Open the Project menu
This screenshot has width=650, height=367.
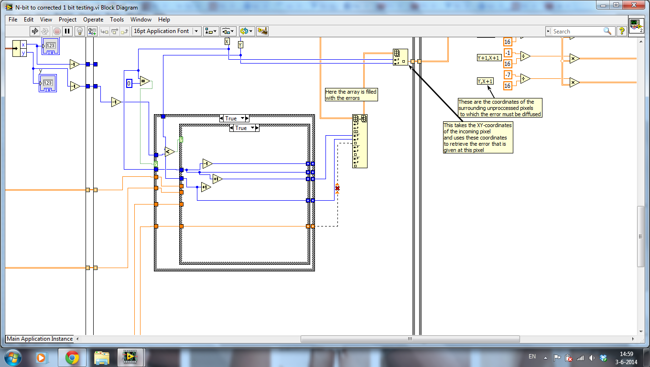coord(67,20)
